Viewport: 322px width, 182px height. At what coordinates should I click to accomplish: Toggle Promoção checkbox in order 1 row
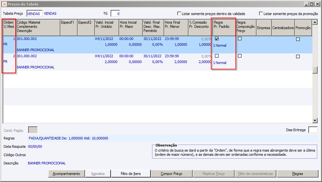tap(298, 39)
